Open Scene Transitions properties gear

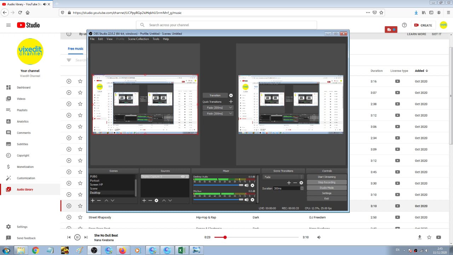coord(301,183)
